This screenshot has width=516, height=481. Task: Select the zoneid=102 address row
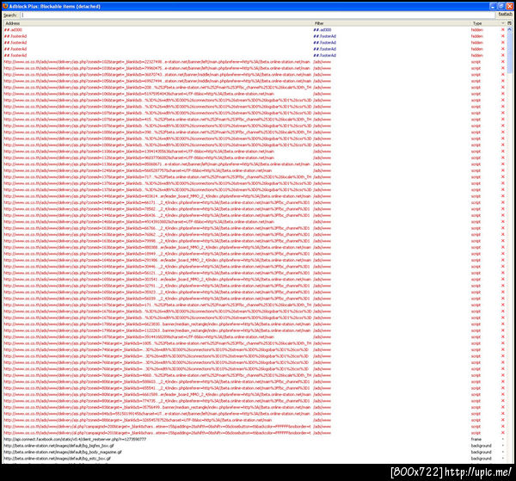157,62
